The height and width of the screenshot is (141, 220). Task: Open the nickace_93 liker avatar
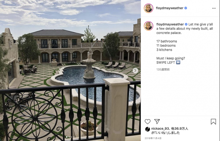coord(147,129)
